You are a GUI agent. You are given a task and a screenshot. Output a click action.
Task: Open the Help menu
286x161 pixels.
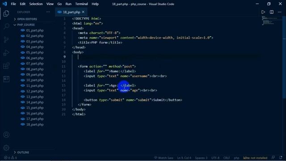tap(95, 4)
